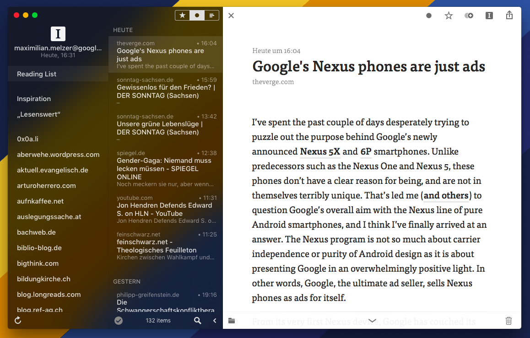Open Gewissenlos für den Frieden article
The image size is (530, 338).
166,91
